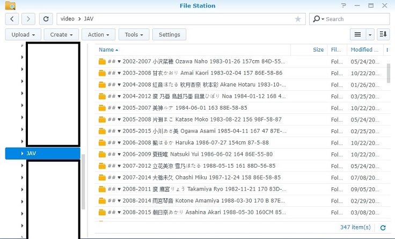The height and width of the screenshot is (239, 395).
Task: Open the sort order icon
Action: [383, 34]
